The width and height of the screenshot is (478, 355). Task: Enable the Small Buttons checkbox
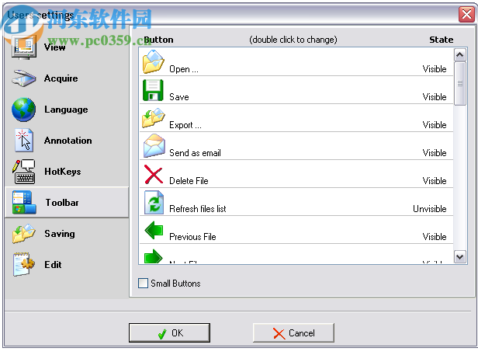pyautogui.click(x=143, y=284)
